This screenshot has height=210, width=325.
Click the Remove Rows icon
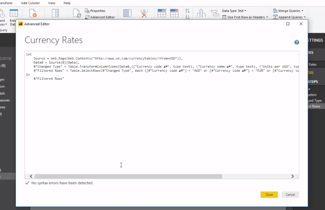[x=174, y=13]
